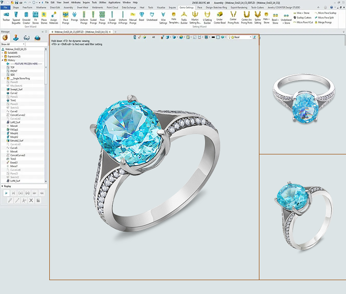346x294 pixels.
Task: Open the Show All filter dropdown
Action: 23,45
